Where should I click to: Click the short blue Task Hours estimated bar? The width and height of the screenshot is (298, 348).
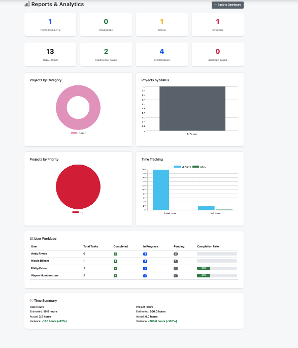point(206,208)
